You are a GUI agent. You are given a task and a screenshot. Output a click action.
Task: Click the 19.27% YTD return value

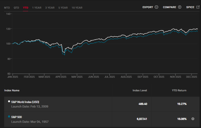tap(182, 104)
